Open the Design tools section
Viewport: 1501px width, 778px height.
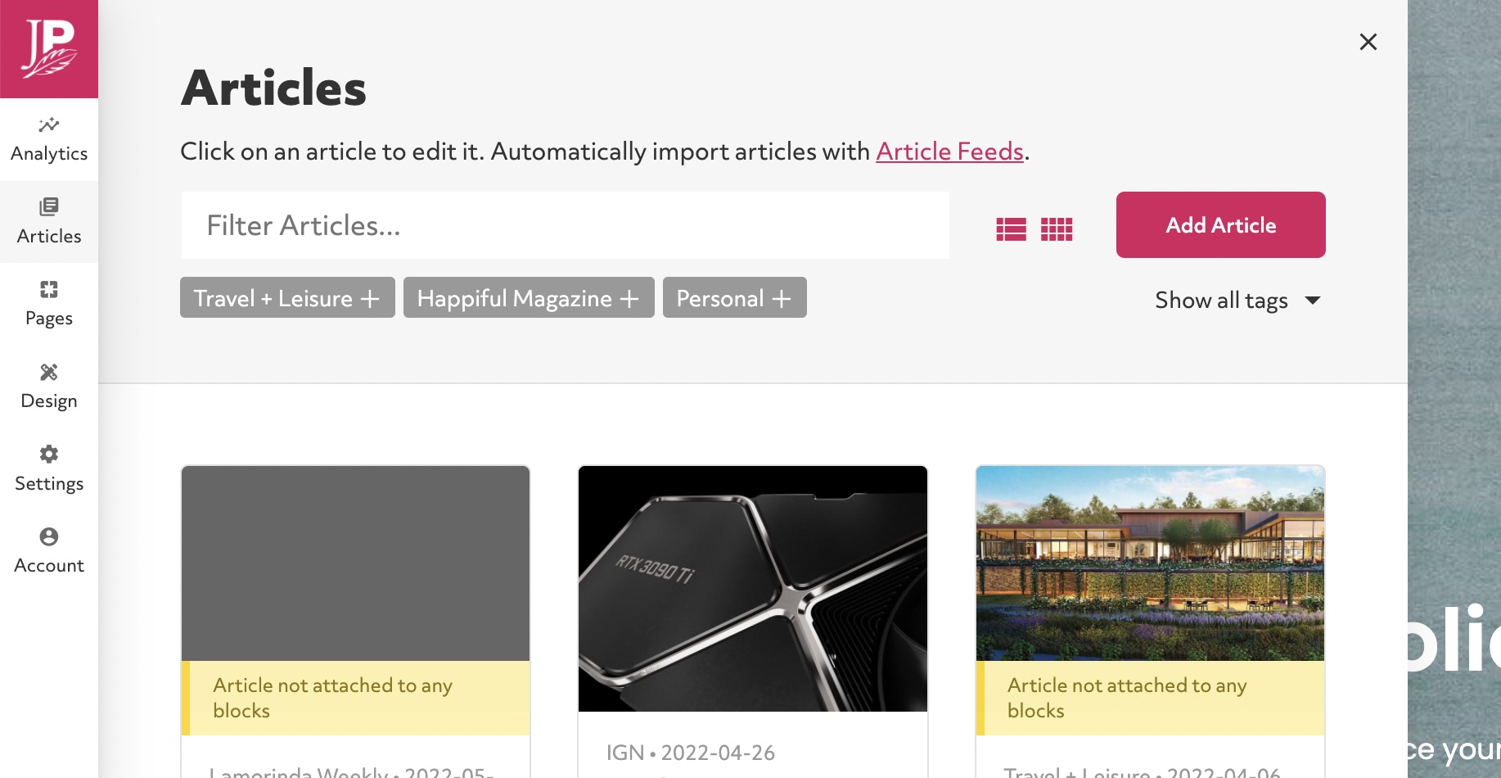coord(49,387)
